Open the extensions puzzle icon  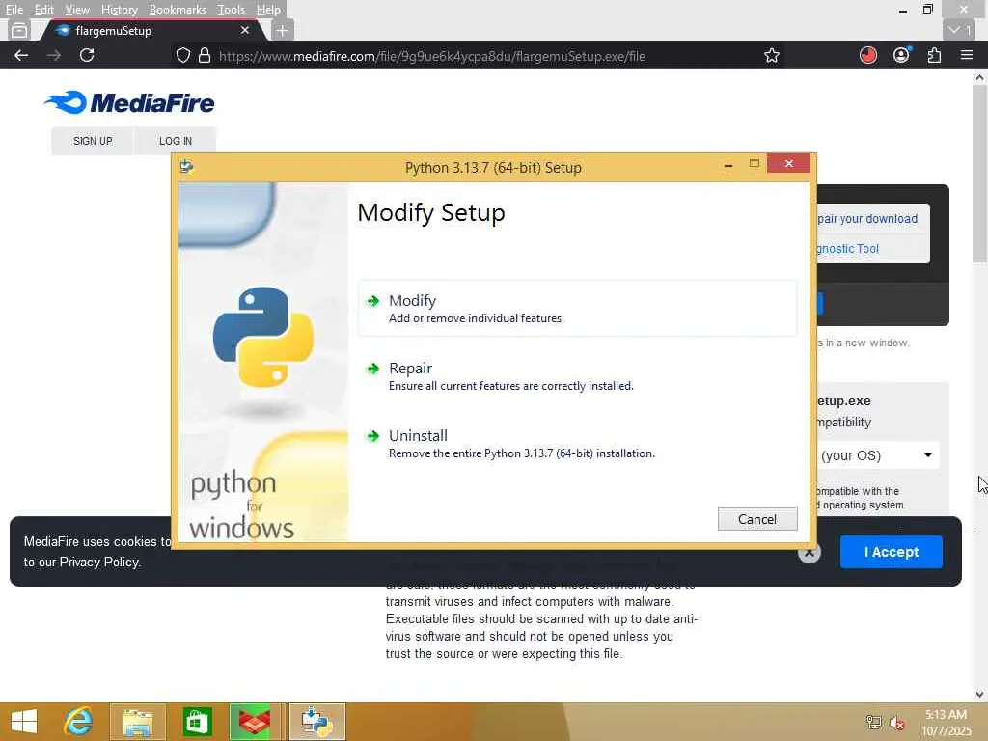pyautogui.click(x=934, y=55)
